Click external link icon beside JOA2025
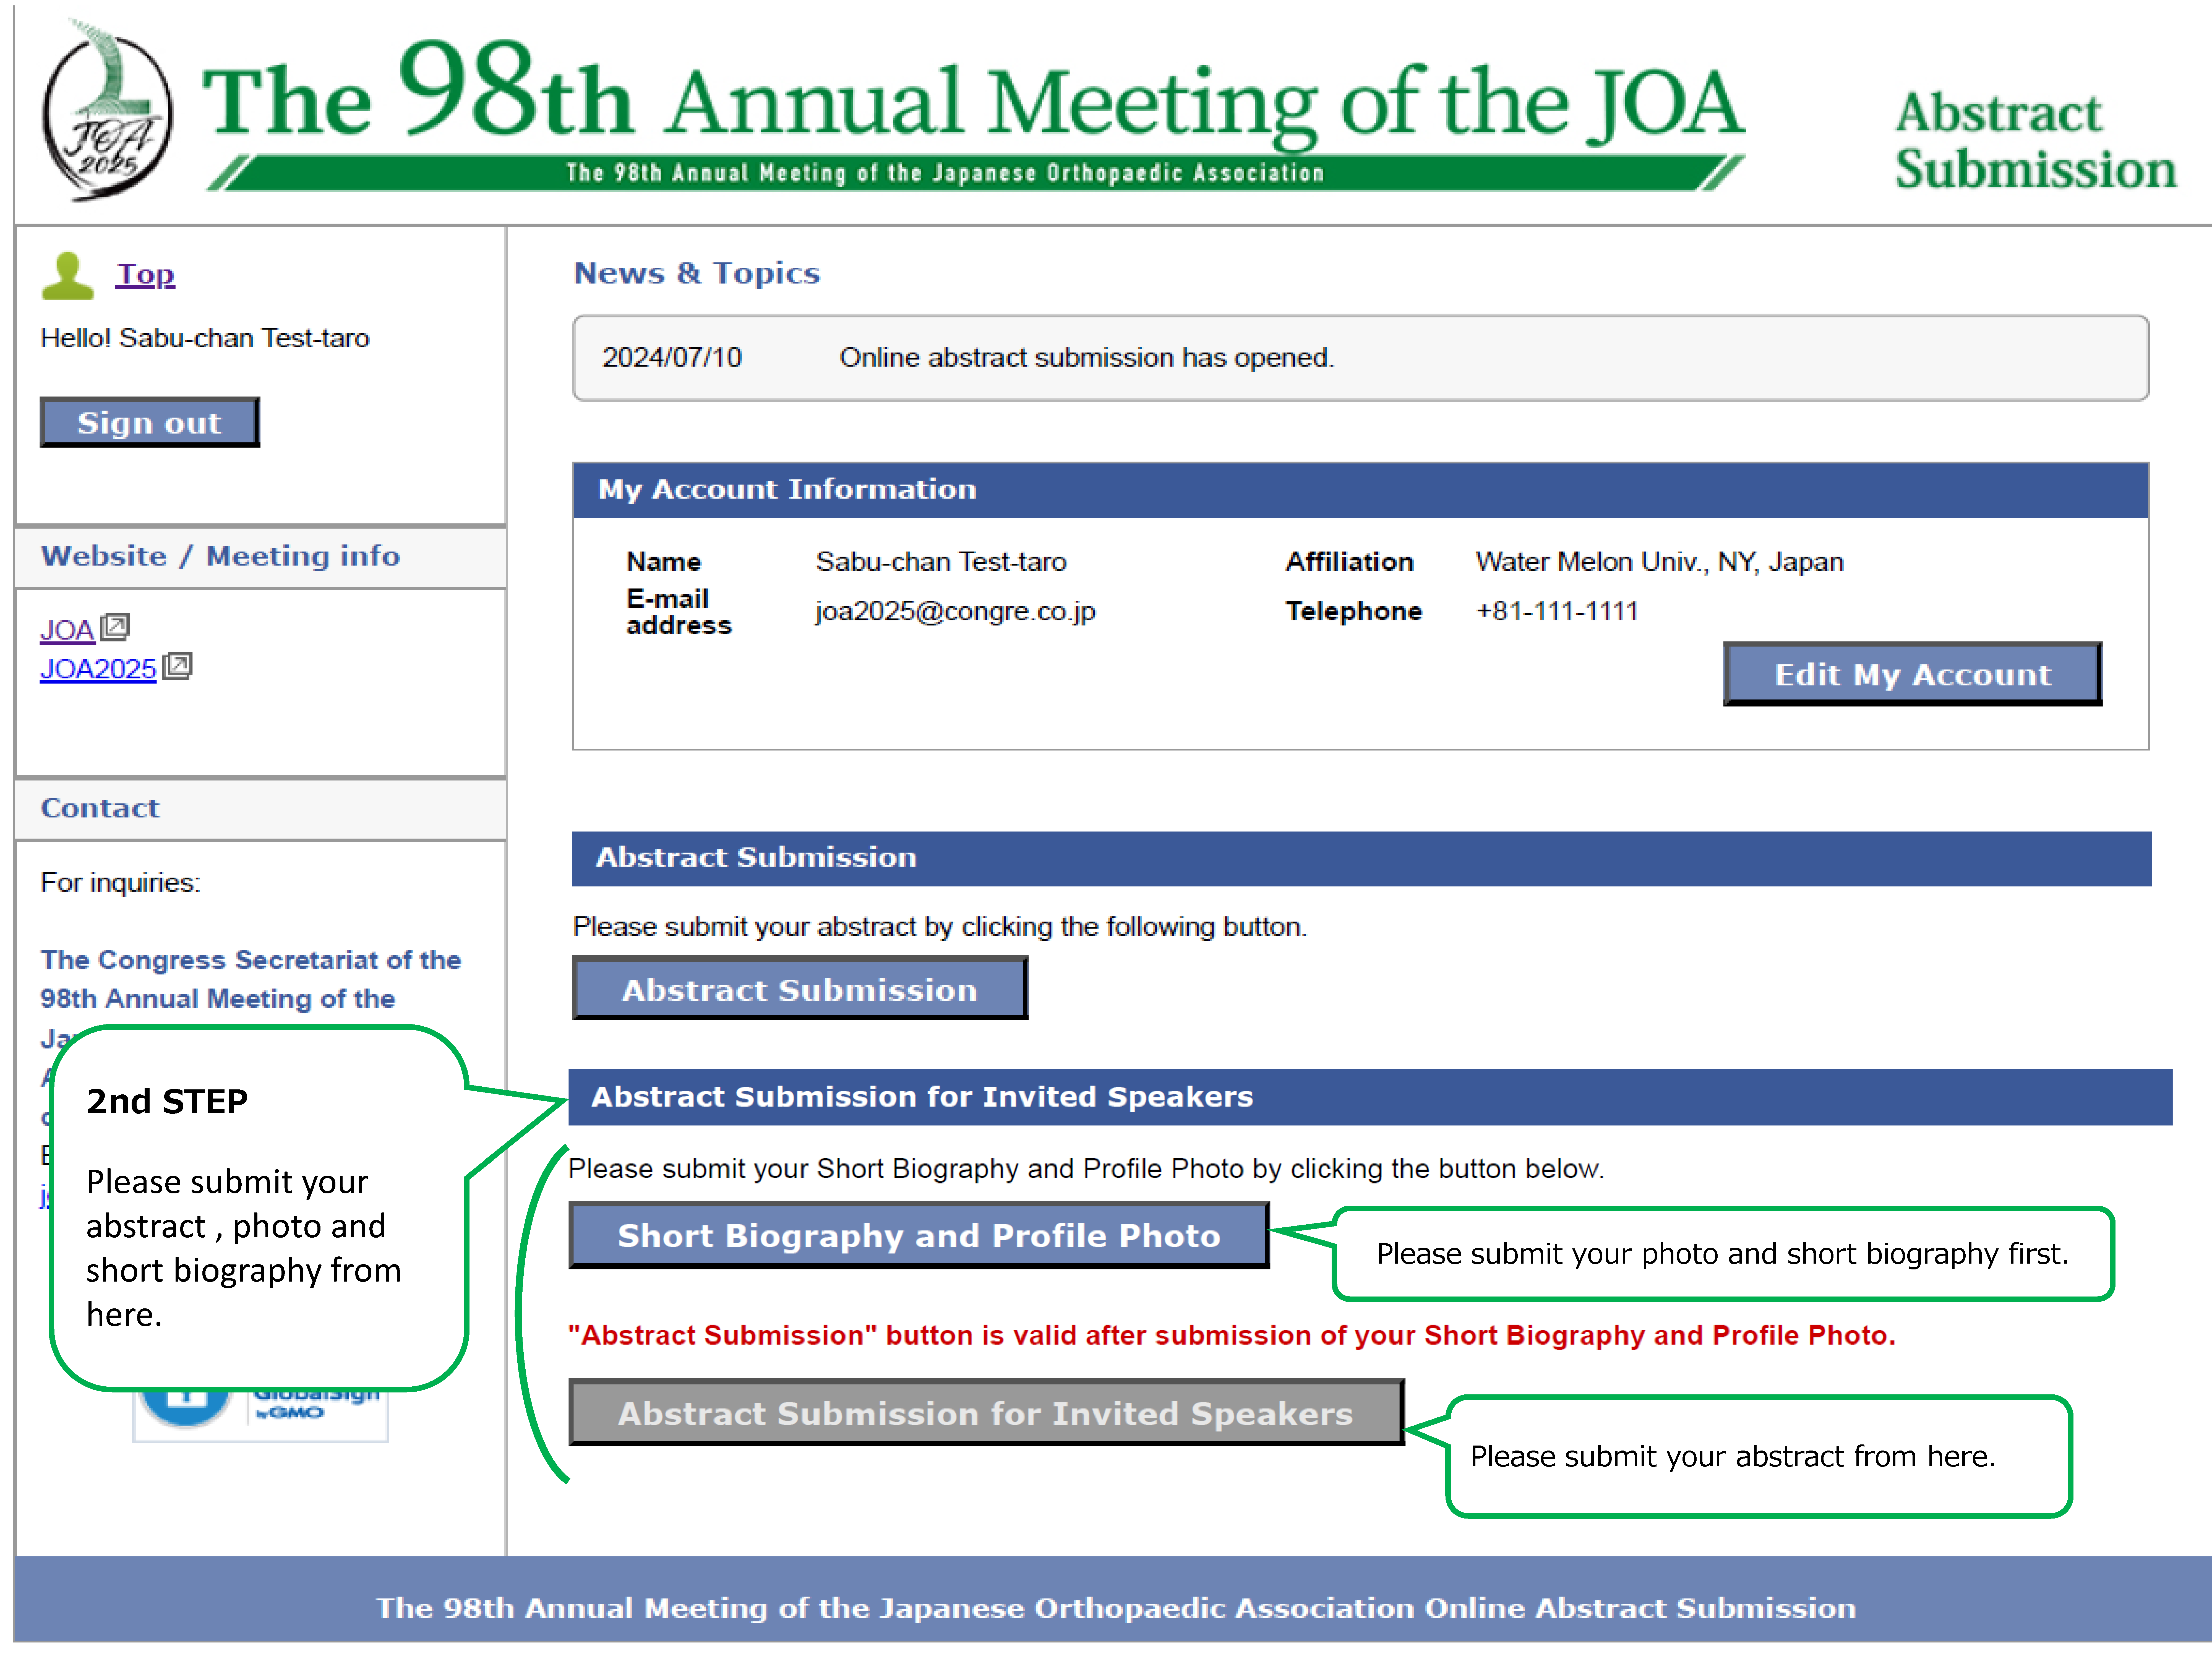 coord(178,666)
